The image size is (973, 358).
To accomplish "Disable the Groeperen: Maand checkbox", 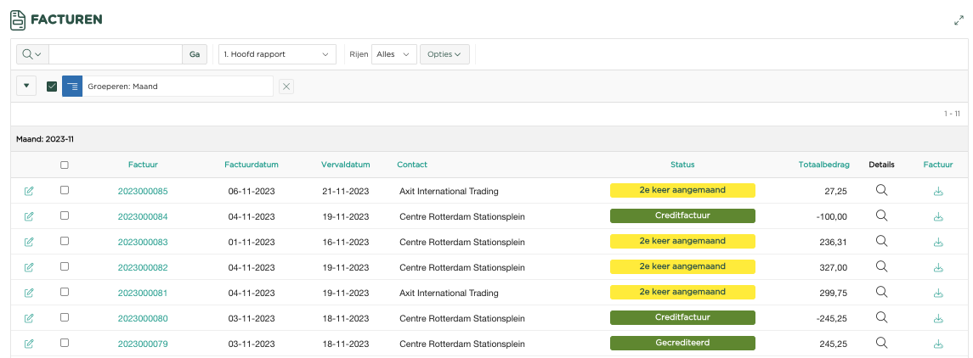I will point(52,87).
